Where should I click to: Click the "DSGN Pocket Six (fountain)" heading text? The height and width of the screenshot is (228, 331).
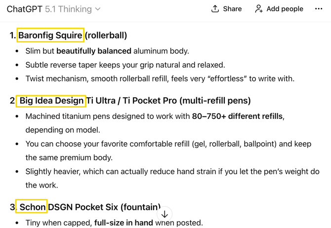[x=104, y=207]
